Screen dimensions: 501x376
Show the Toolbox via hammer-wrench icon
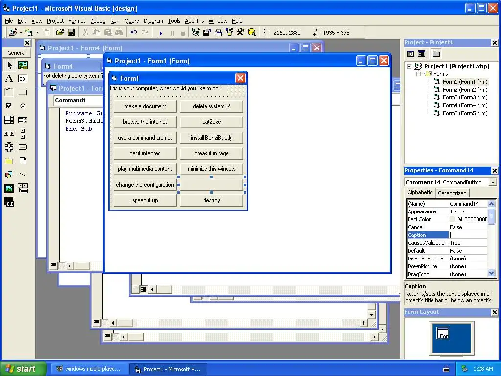[241, 33]
